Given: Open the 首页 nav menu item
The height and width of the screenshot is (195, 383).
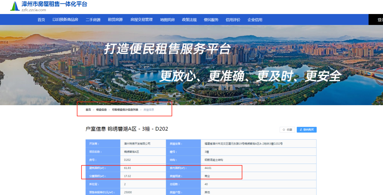Looking at the screenshot, I should pos(41,20).
